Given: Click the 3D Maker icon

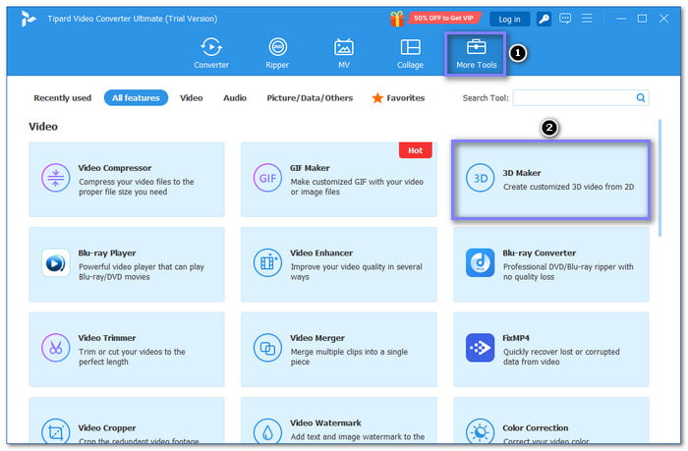Looking at the screenshot, I should pos(480,178).
